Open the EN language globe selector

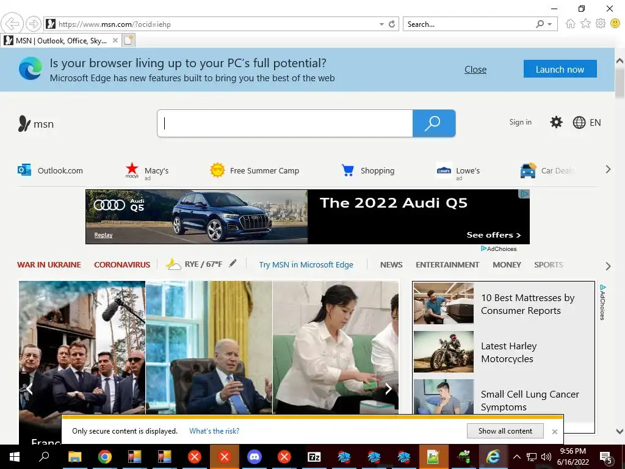[x=587, y=122]
